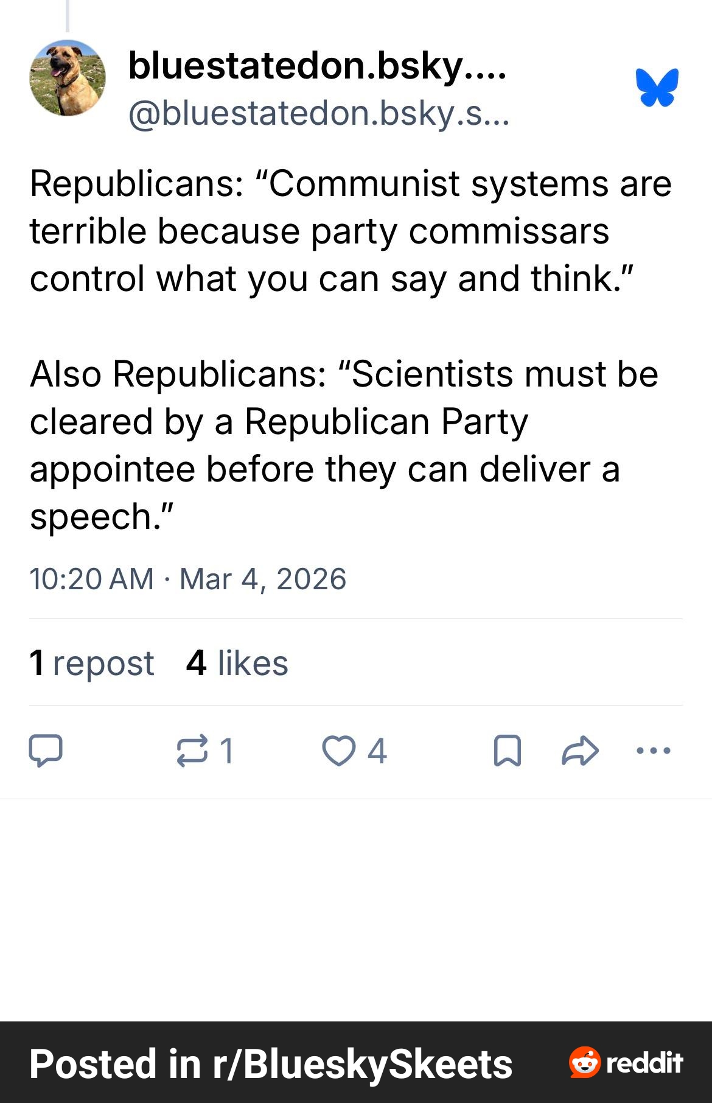712x1103 pixels.
Task: Click the reply speech bubble icon
Action: point(46,751)
